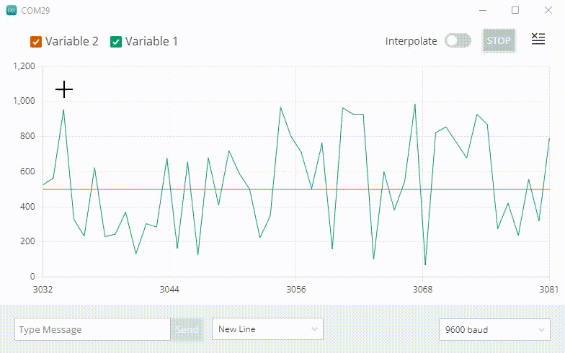Uncheck the green Variable 1 checkbox
The height and width of the screenshot is (353, 565).
(x=116, y=42)
